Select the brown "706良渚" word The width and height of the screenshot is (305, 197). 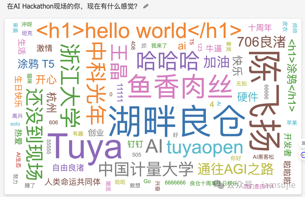(262, 42)
